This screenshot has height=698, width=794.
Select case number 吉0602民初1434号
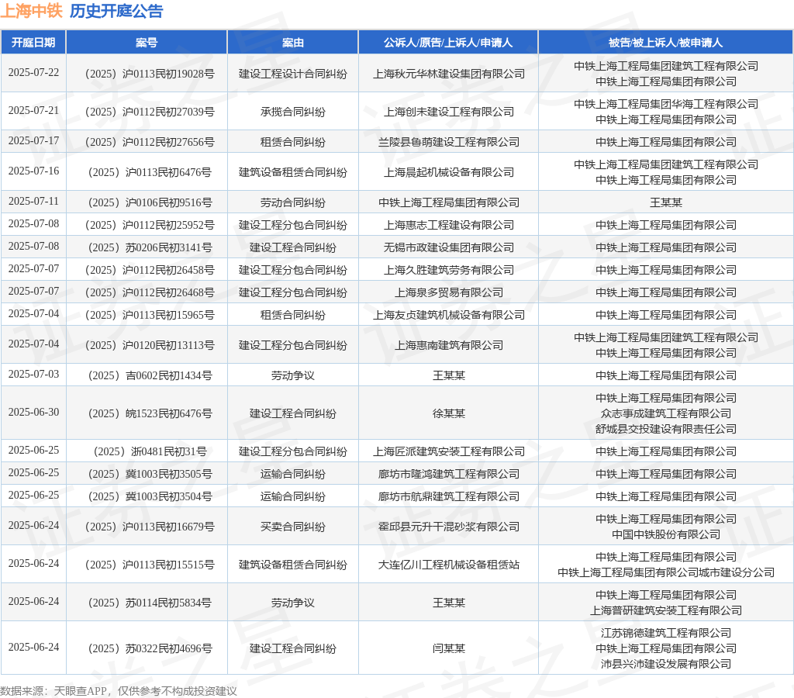(150, 376)
